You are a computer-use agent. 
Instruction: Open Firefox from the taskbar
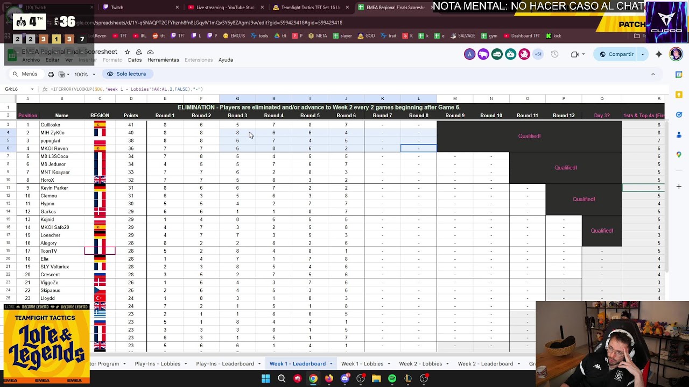coord(329,378)
